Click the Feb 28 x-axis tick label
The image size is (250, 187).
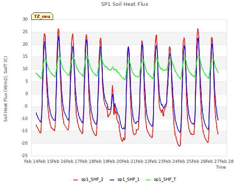[227, 161]
